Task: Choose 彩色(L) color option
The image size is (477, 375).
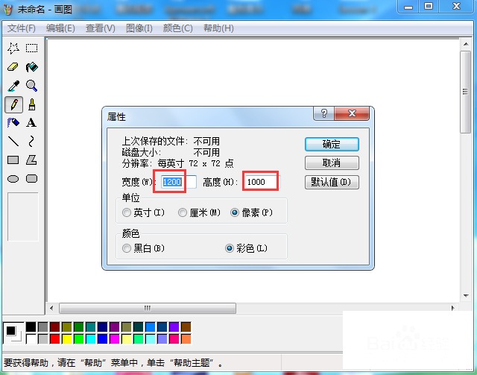Action: click(230, 248)
